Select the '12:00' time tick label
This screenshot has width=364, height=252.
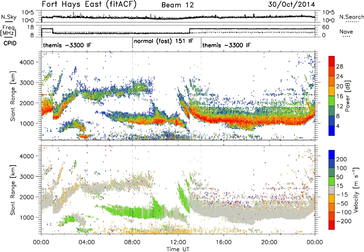pos(178,242)
